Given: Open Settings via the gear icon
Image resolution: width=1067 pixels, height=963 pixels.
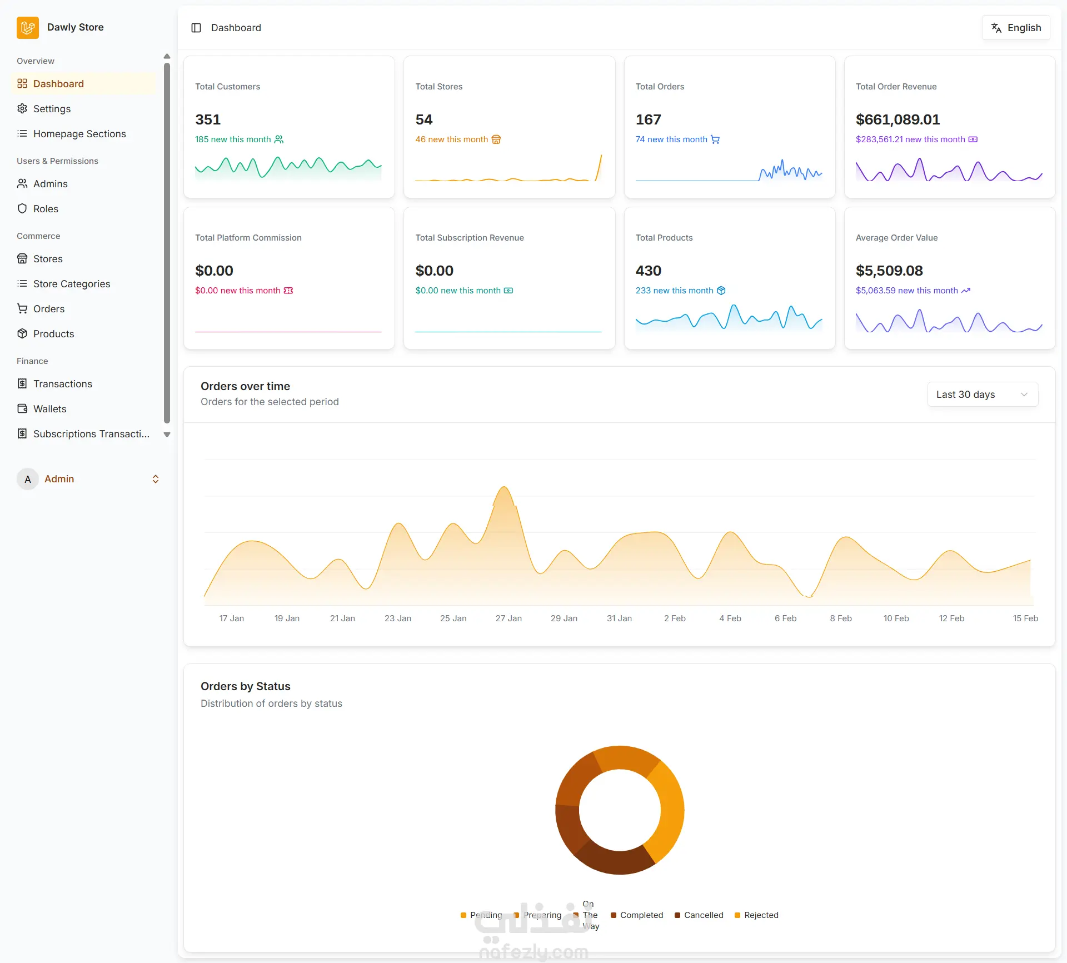Looking at the screenshot, I should 22,108.
